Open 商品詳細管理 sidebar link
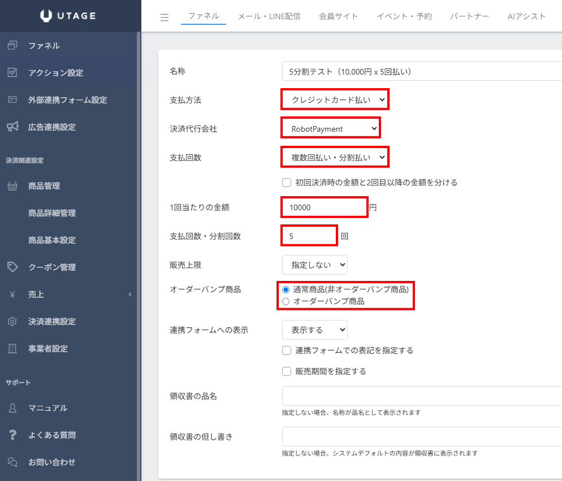 (x=52, y=213)
